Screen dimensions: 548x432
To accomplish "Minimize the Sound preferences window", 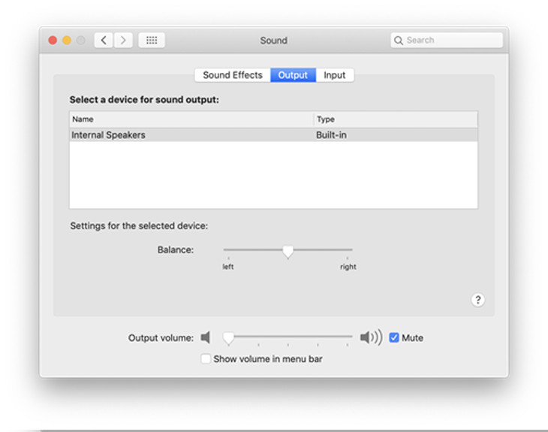I will [x=67, y=41].
